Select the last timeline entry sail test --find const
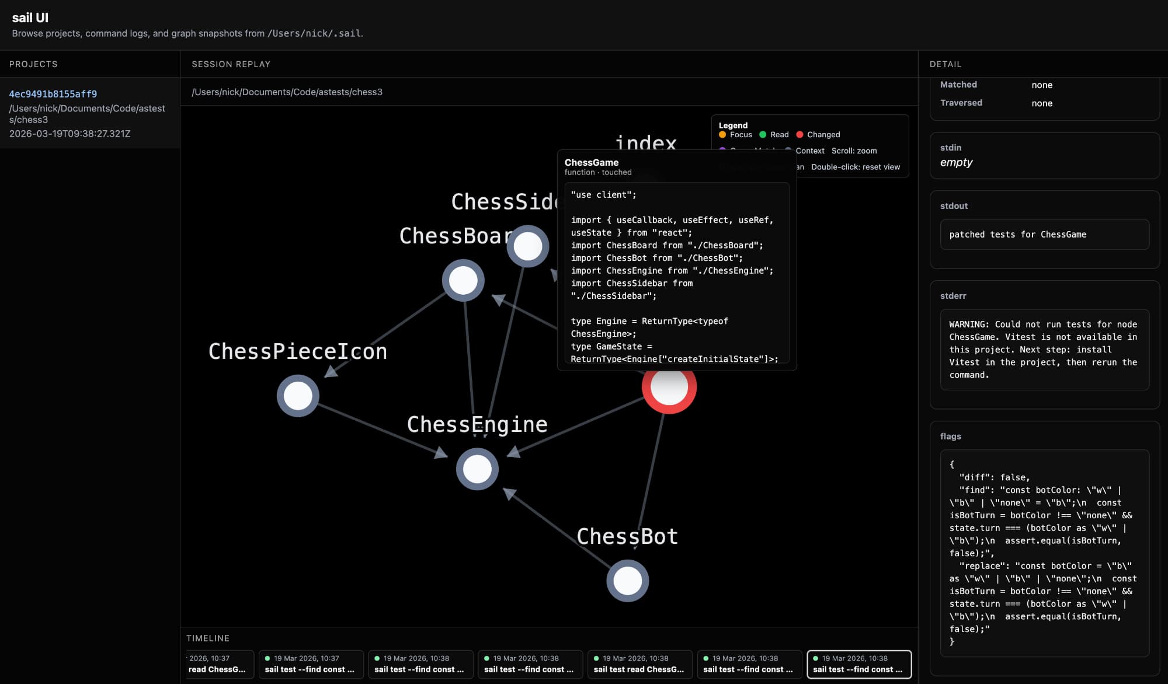Image resolution: width=1168 pixels, height=684 pixels. (858, 664)
